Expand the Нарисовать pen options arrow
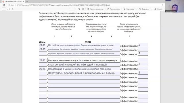This screenshot has width=184, height=103. tap(136, 9)
